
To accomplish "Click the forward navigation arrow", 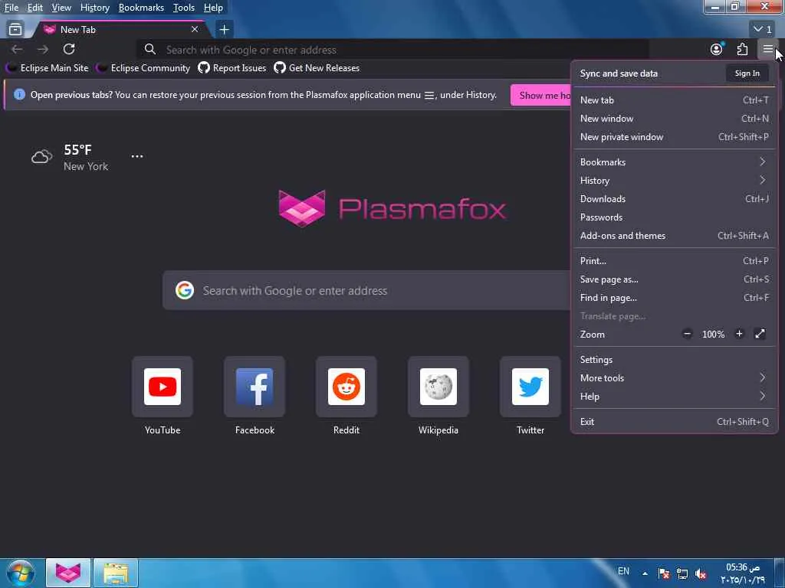I will click(43, 49).
